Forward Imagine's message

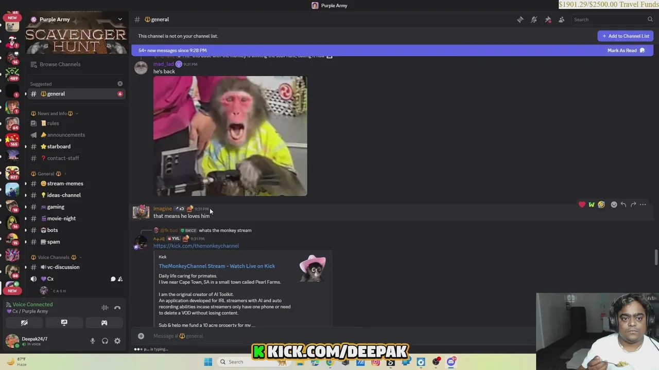click(x=633, y=205)
